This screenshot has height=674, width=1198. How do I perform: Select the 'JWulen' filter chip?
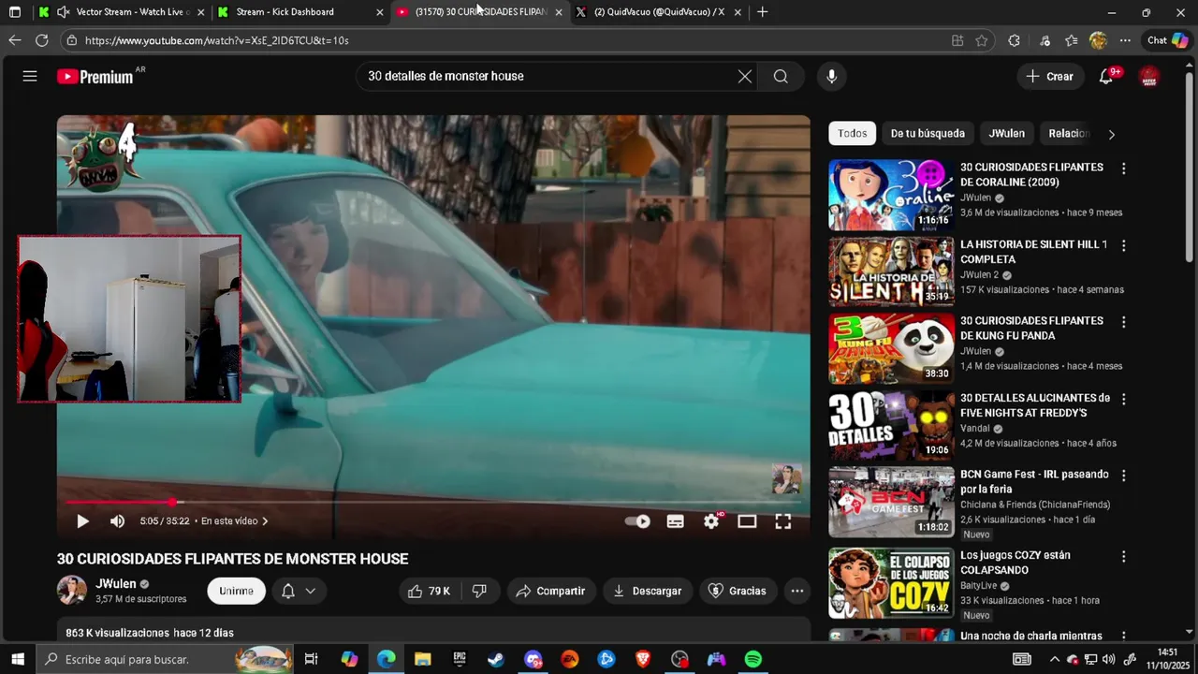click(1006, 133)
